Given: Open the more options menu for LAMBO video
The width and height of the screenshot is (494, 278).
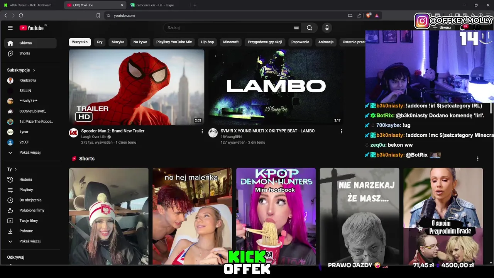Looking at the screenshot, I should pos(341,131).
